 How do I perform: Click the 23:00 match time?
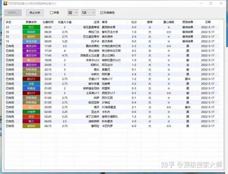coord(48,84)
